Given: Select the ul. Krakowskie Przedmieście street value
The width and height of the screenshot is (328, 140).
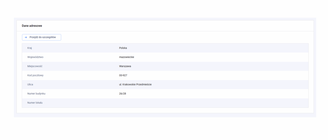Looking at the screenshot, I should coord(135,85).
